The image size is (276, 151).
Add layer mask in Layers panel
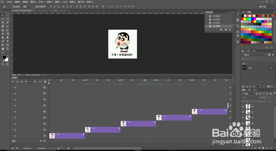[255, 148]
